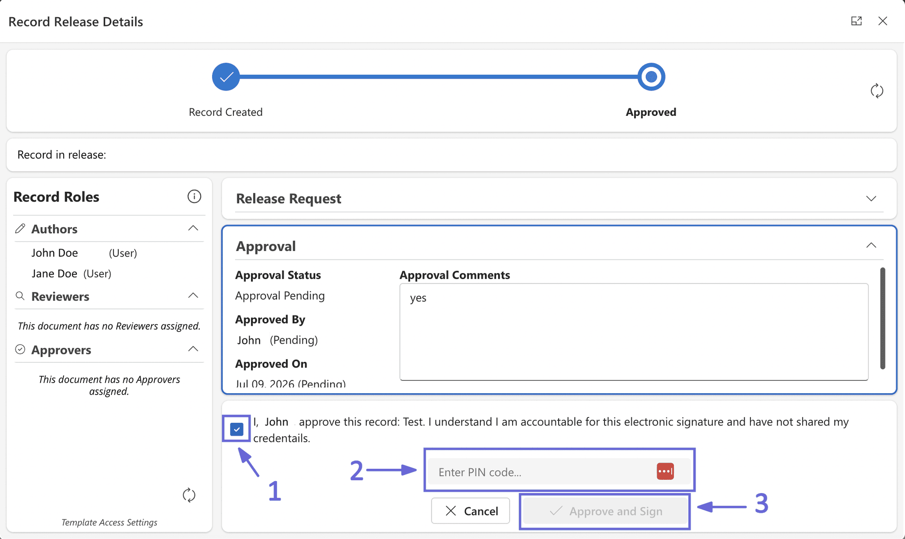905x539 pixels.
Task: Click the Record Created checkmark step
Action: [226, 77]
